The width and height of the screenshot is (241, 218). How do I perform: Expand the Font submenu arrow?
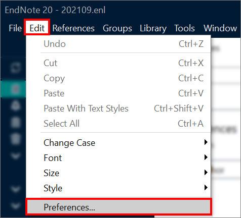206,157
